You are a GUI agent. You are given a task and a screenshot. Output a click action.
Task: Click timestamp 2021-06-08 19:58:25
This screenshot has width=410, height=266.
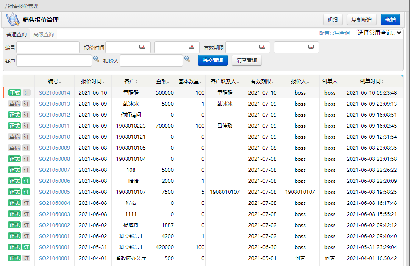pos(372,192)
